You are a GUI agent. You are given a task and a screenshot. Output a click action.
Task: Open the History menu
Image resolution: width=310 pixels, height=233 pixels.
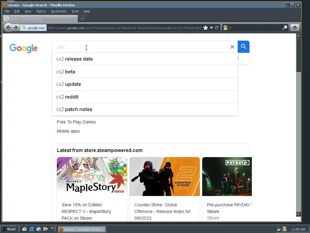(41, 11)
